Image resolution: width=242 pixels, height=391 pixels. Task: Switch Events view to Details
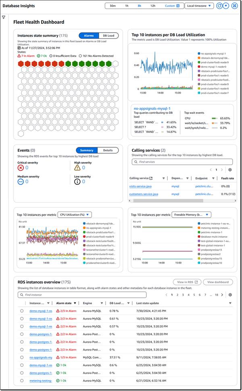(108, 151)
